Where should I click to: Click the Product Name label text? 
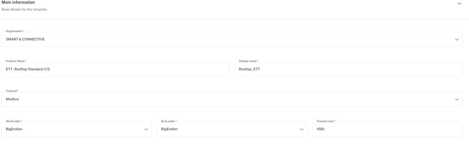(15, 61)
